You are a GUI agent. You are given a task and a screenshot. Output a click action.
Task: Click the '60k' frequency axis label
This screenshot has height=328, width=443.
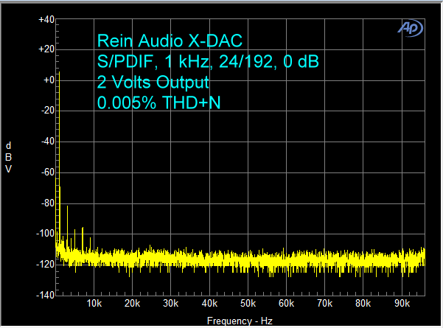pyautogui.click(x=286, y=304)
